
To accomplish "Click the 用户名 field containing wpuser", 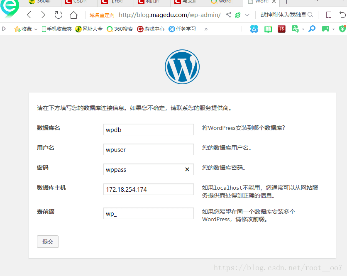I will pyautogui.click(x=149, y=149).
